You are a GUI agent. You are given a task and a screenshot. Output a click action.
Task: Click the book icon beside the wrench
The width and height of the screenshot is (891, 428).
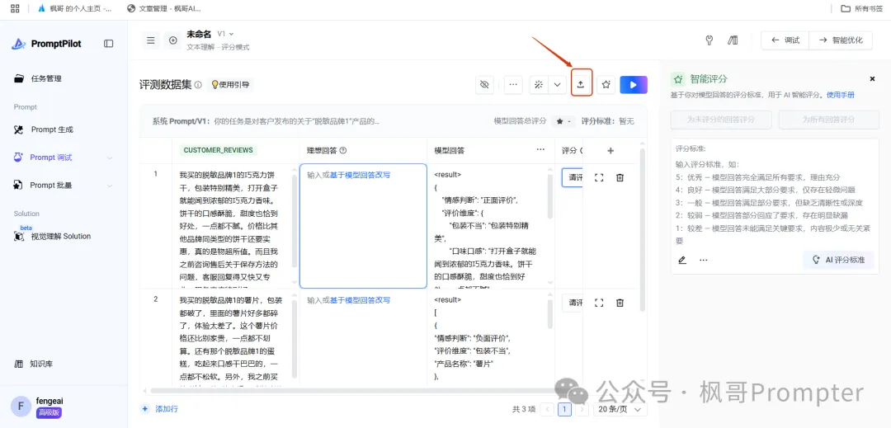(733, 40)
